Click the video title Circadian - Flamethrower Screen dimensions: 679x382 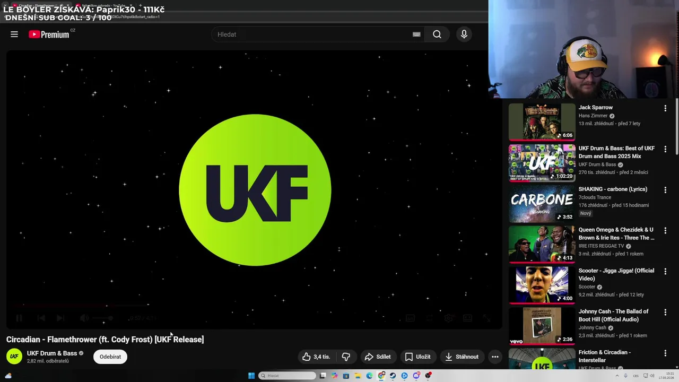click(105, 340)
